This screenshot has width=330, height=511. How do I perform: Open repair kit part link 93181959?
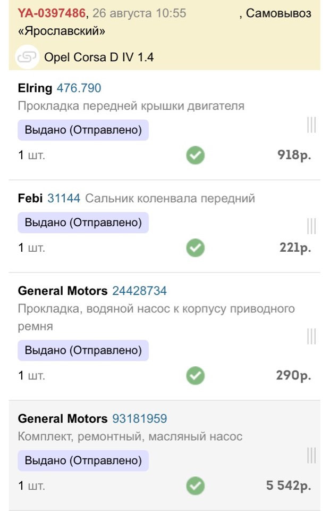tap(141, 418)
